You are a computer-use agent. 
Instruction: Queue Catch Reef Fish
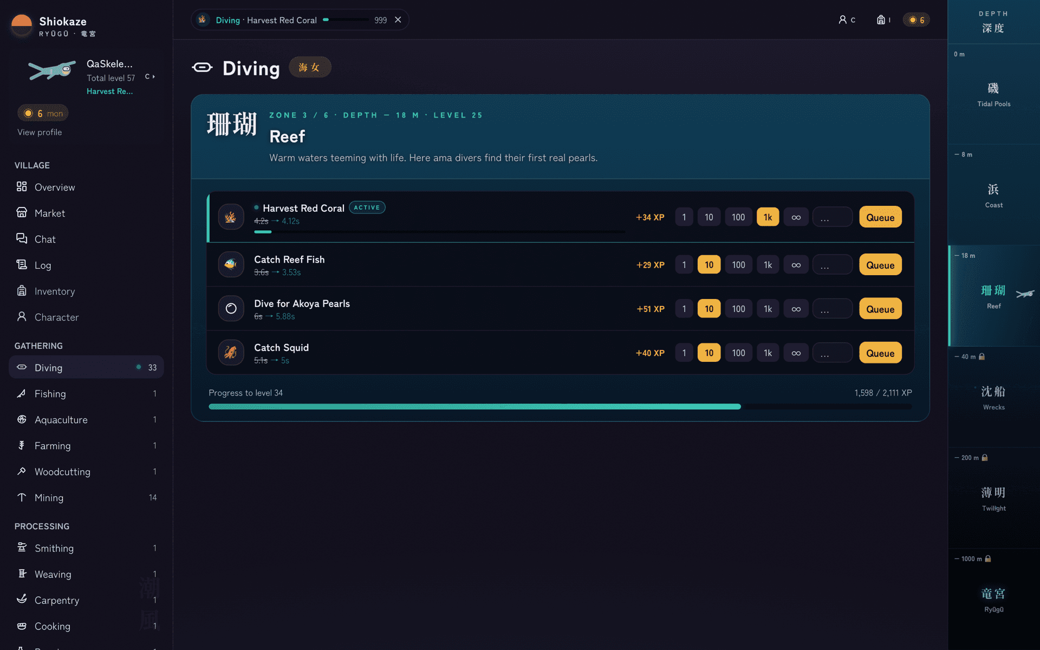(880, 265)
